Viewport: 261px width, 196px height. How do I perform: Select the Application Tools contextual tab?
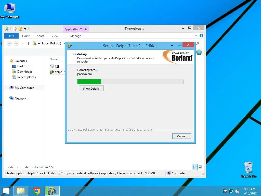(x=76, y=29)
